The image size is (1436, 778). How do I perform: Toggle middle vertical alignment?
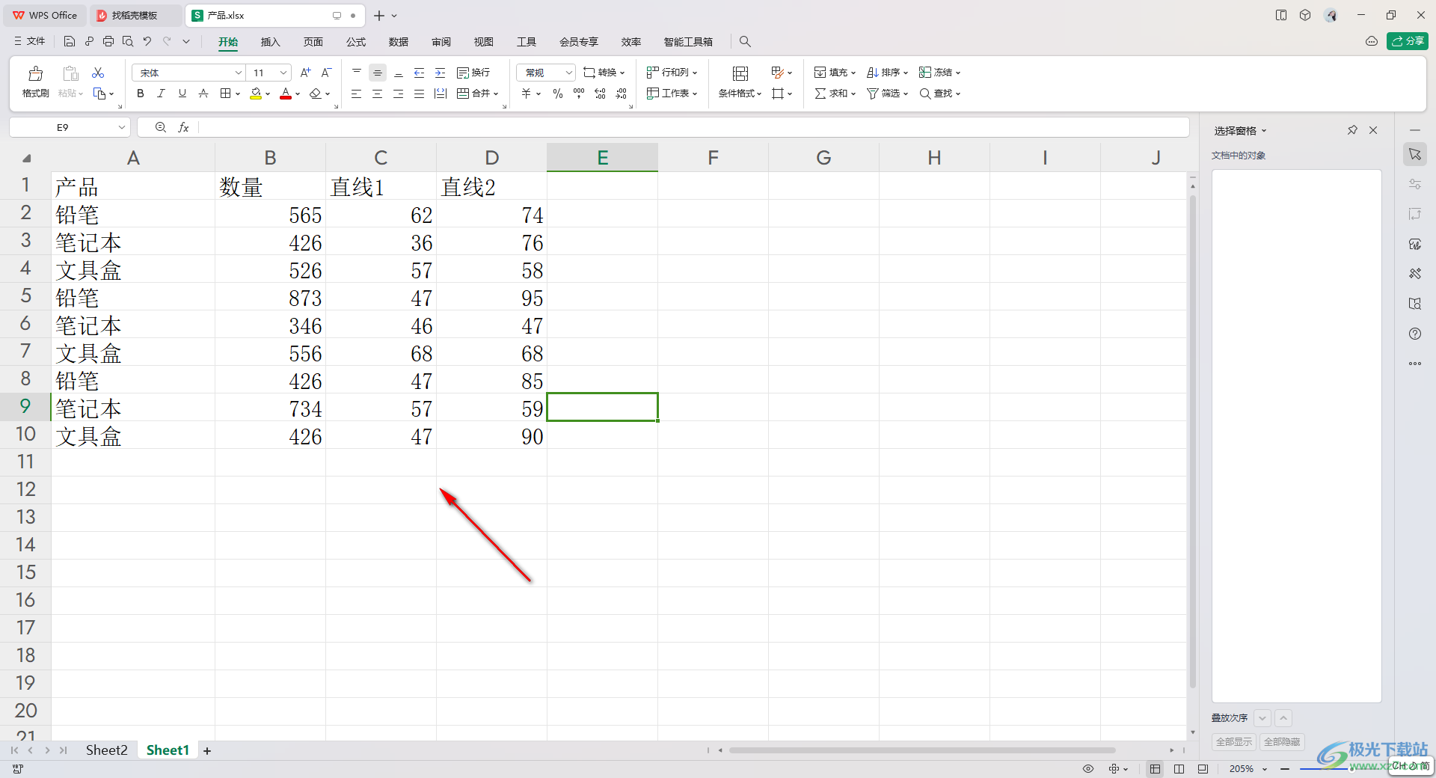click(x=378, y=73)
